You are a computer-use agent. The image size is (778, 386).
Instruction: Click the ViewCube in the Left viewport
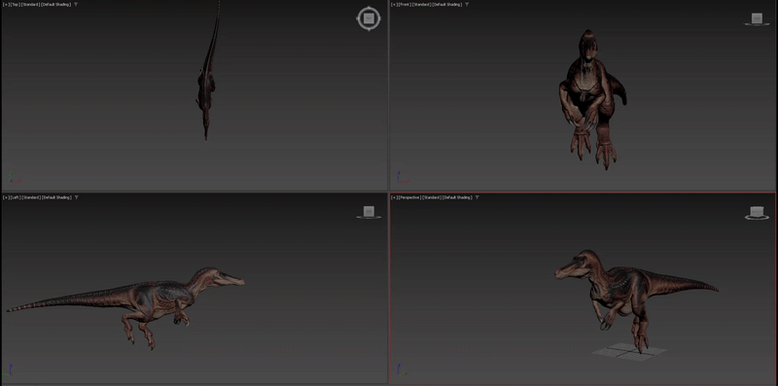(x=369, y=212)
